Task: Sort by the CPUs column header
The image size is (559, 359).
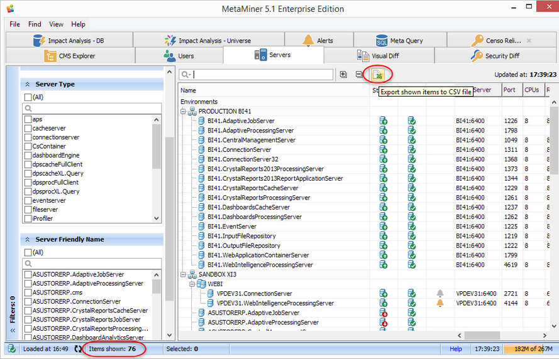Action: pos(533,90)
